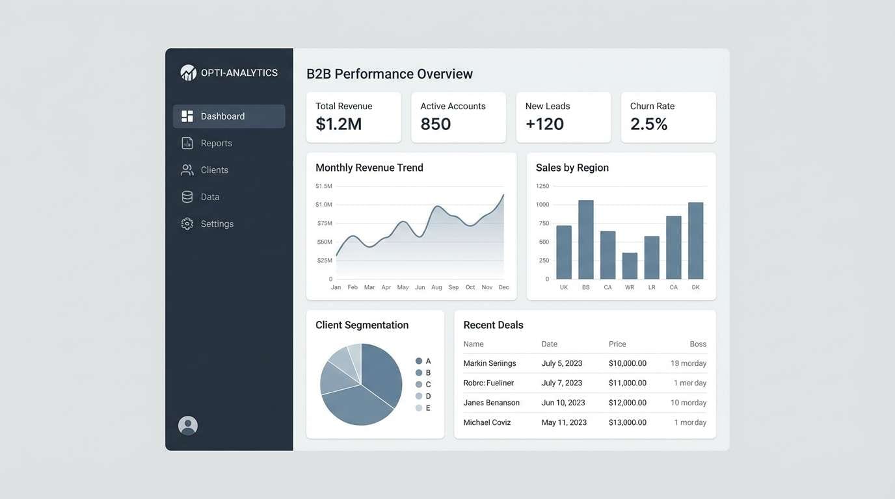Viewport: 895px width, 499px height.
Task: Open the Clients menu entry
Action: 215,169
